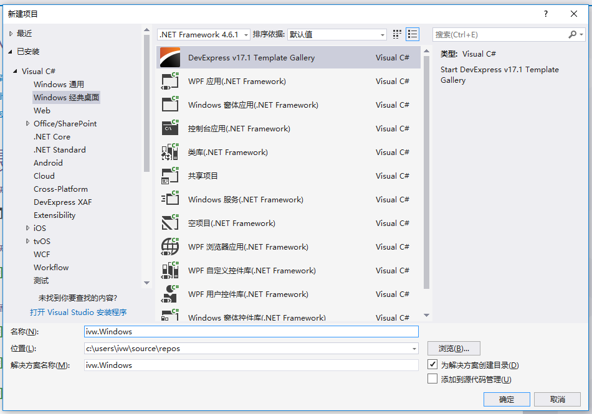This screenshot has width=592, height=414.
Task: Select the Cross-Platform category
Action: pos(60,189)
